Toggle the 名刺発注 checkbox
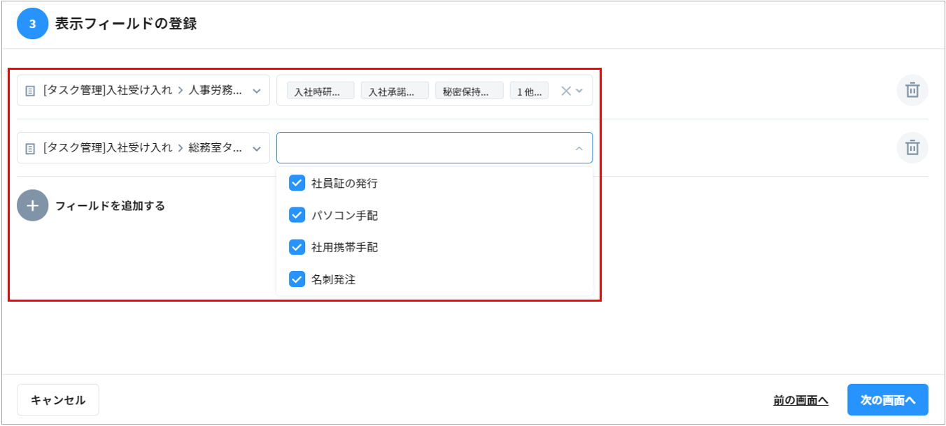This screenshot has width=946, height=426. [297, 279]
